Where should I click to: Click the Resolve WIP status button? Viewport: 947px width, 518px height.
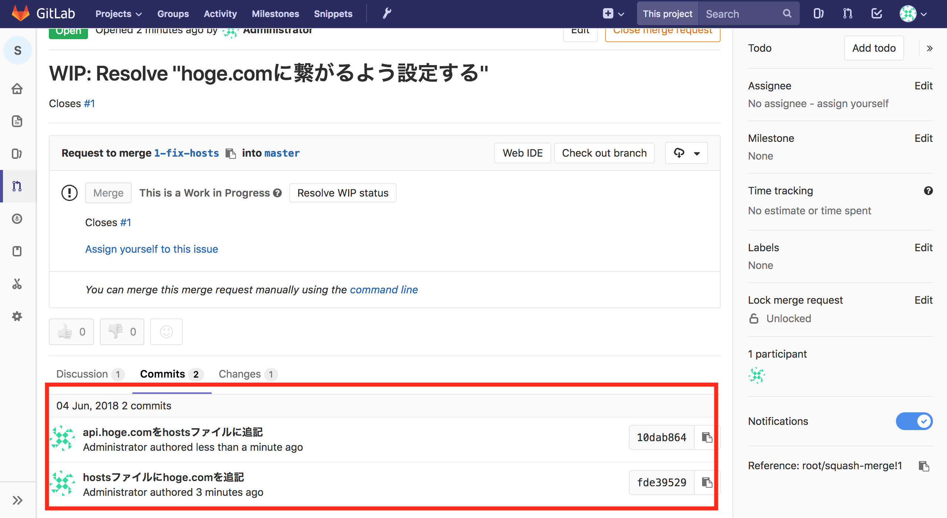pyautogui.click(x=343, y=193)
